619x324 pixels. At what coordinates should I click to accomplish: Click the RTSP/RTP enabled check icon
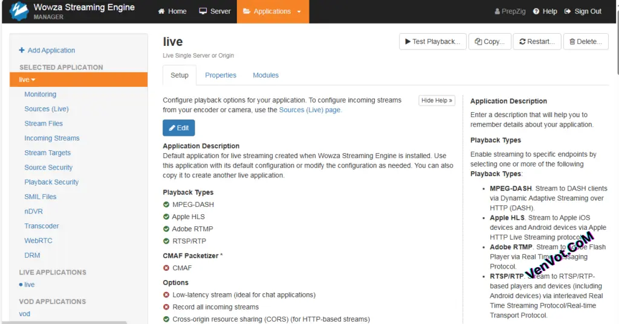coord(166,241)
